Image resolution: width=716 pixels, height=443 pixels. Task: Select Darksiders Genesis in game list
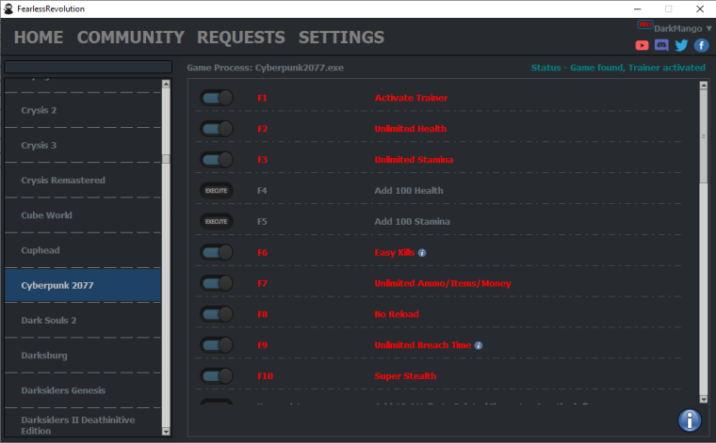click(x=83, y=390)
